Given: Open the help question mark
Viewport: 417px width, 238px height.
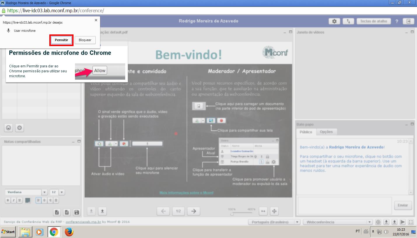Looking at the screenshot, I should tap(397, 21).
